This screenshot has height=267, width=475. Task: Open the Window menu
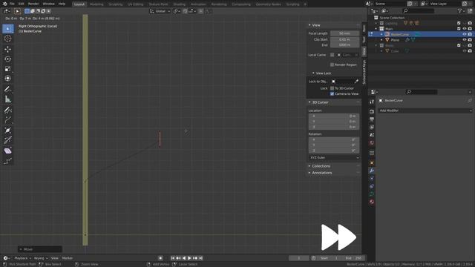click(48, 4)
